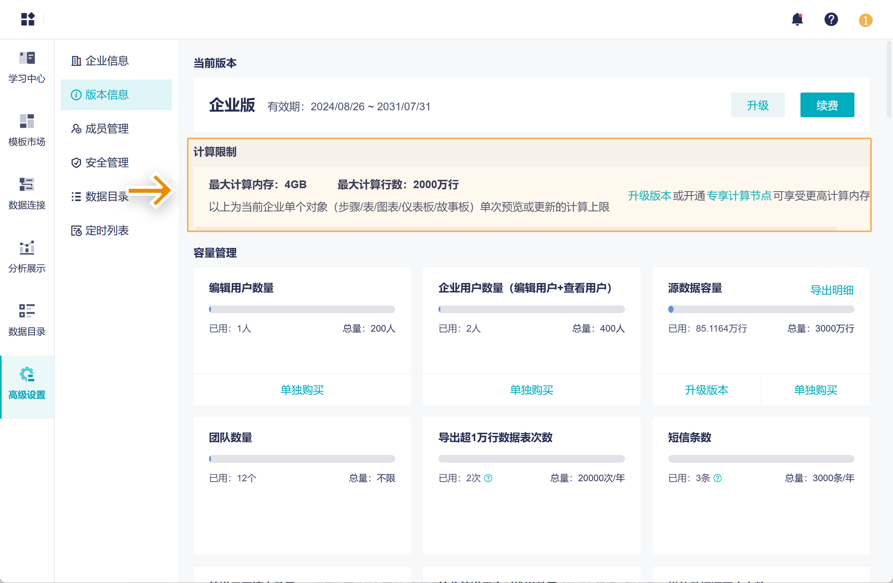The image size is (893, 583).
Task: Open the orange user avatar icon
Action: tap(865, 20)
